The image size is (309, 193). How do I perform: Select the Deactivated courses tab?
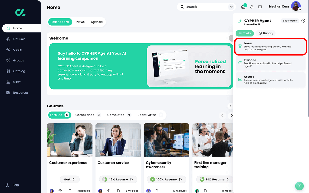[x=150, y=115]
